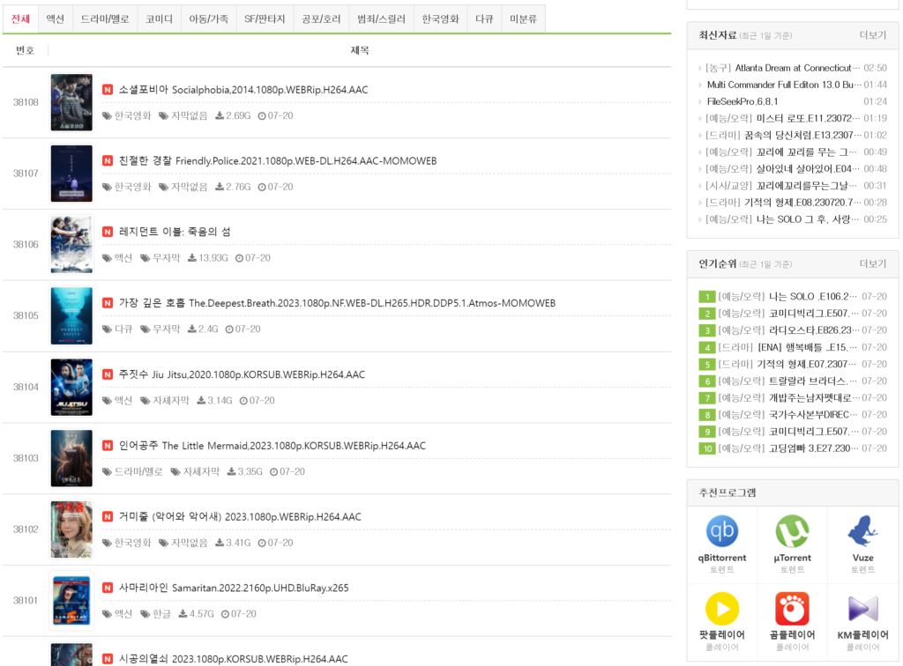Screen dimensions: 903x666
Task: Click the N badge beside 거미줄 title
Action: click(x=108, y=517)
